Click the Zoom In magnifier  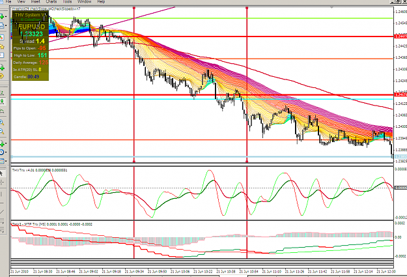2,122
